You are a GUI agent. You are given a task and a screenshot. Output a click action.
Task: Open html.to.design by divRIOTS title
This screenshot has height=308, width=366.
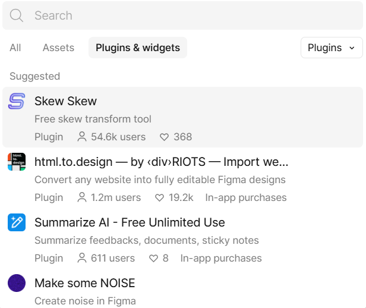click(x=161, y=162)
